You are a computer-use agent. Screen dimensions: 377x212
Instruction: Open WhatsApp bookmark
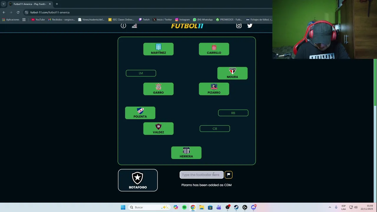203,20
